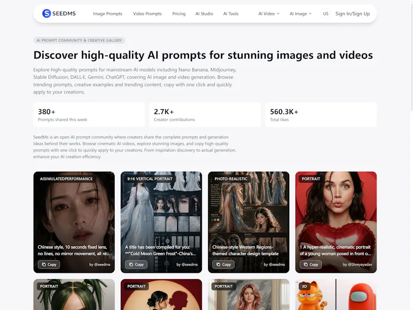Click the PHOTO-REALISTIC tag label
The height and width of the screenshot is (310, 413).
pyautogui.click(x=231, y=178)
